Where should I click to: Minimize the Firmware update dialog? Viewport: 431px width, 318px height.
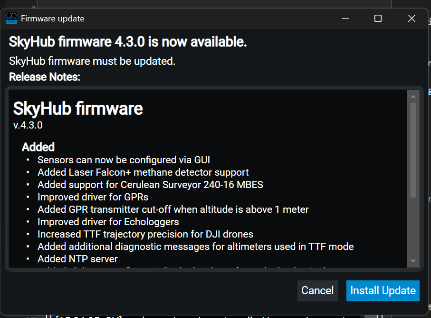(x=345, y=19)
